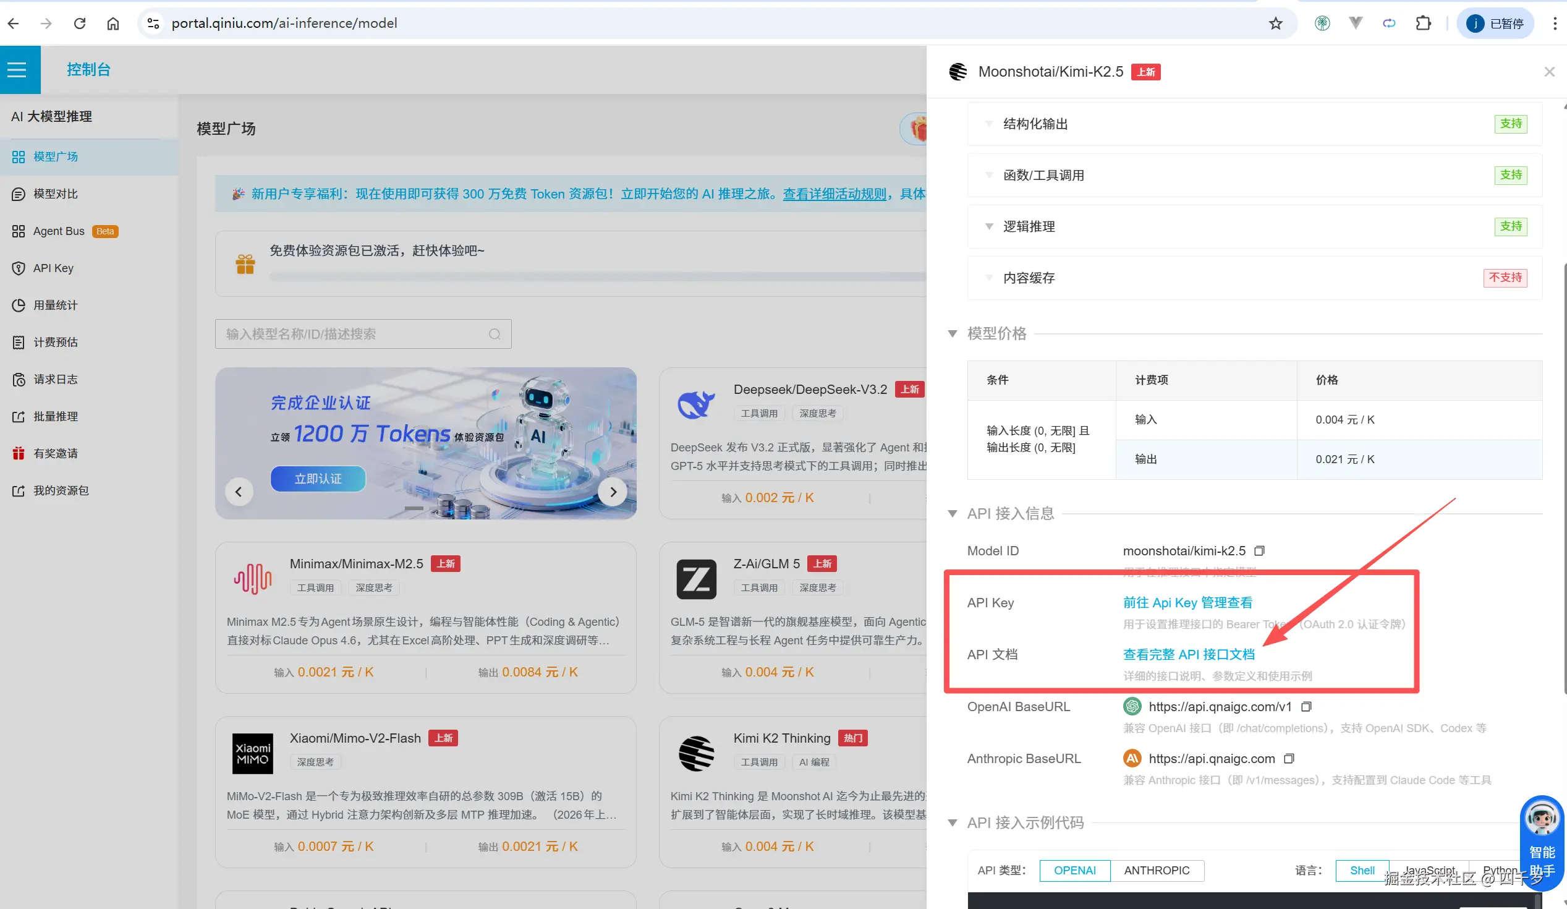Switch API 类型 to ANTHROPIC
Screen dimensions: 1567x909
click(x=1157, y=871)
